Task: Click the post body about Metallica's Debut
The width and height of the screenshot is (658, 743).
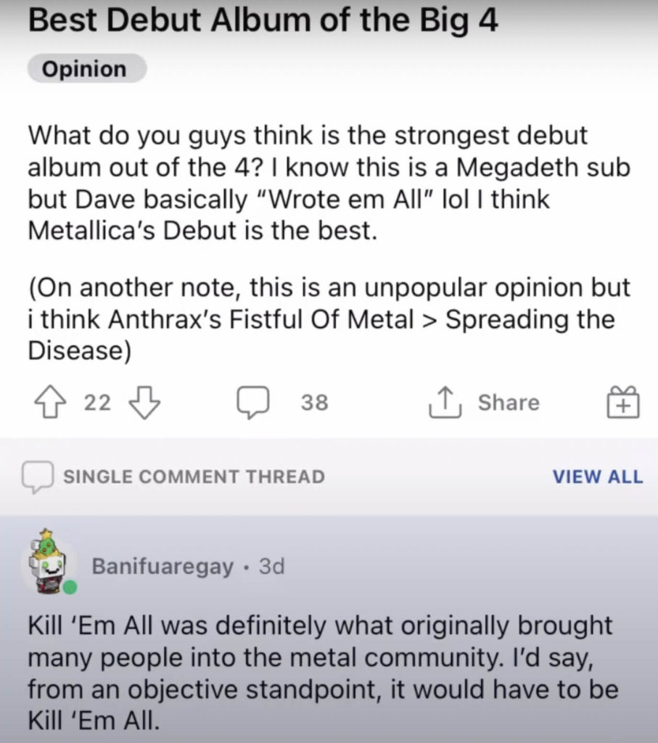Action: [329, 183]
